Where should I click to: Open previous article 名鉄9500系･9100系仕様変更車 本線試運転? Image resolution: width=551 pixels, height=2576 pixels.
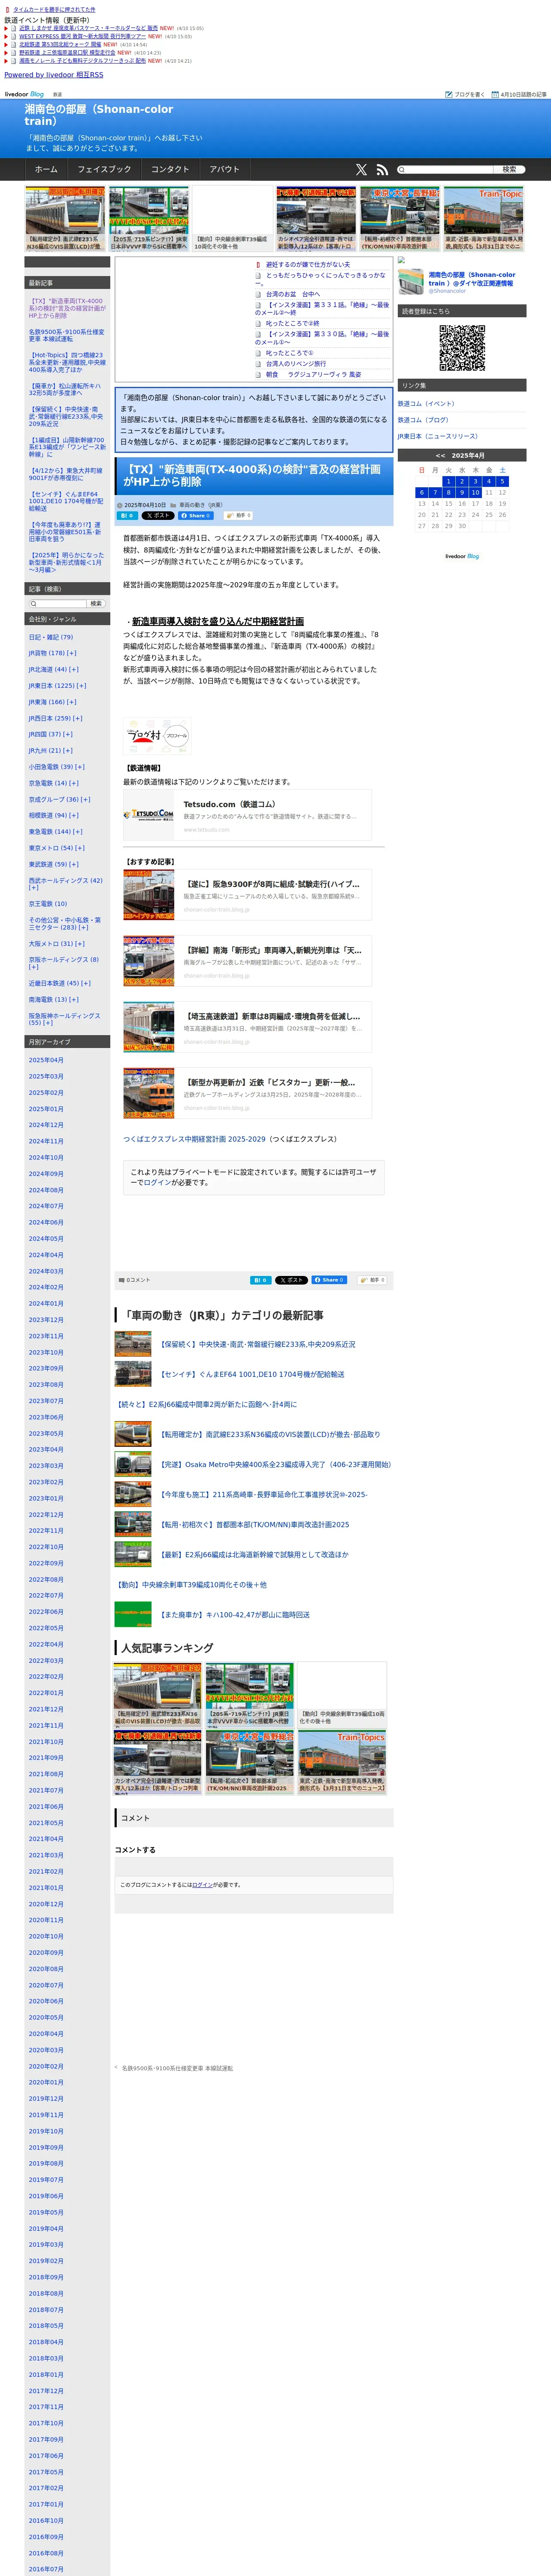coord(177,2068)
